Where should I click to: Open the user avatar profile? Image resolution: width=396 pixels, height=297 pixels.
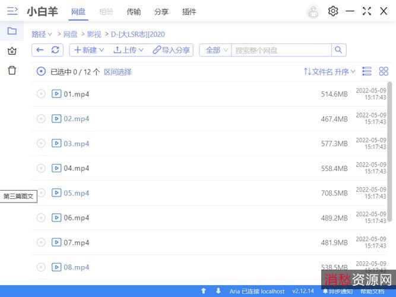313,11
